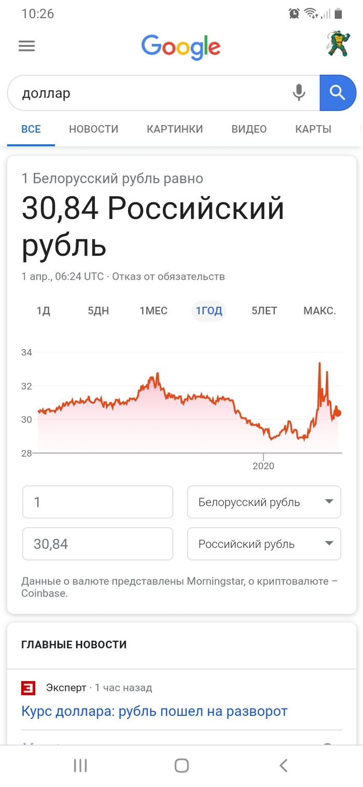The image size is (363, 787).
Task: Enable the МАКС. chart timeframe
Action: point(319,310)
